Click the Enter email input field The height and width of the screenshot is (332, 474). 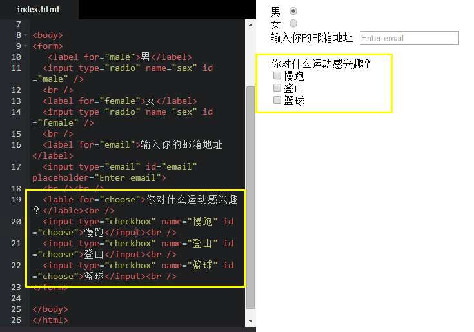tap(409, 38)
